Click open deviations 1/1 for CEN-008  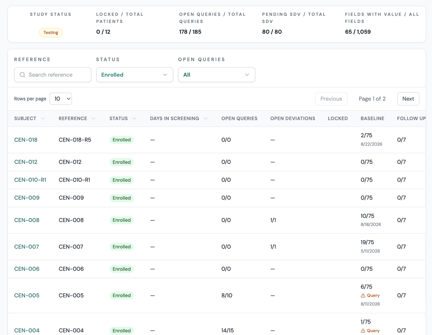pos(273,220)
